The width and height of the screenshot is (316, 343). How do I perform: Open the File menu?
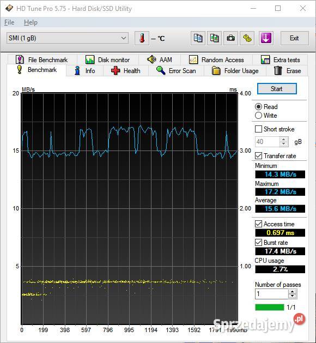click(9, 22)
